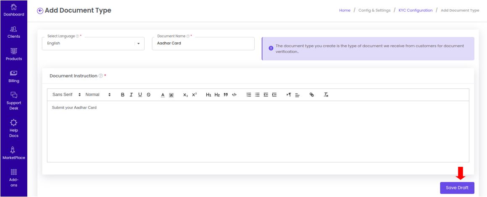
Task: Insert a hyperlink with the link icon
Action: pyautogui.click(x=311, y=95)
